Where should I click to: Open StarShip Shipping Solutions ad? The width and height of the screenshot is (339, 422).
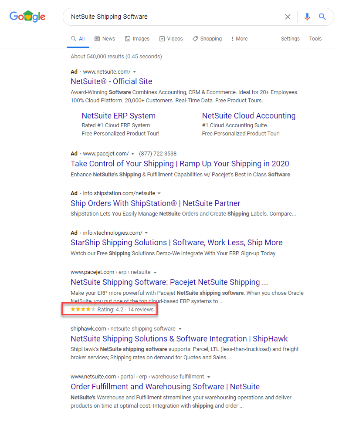tap(176, 243)
